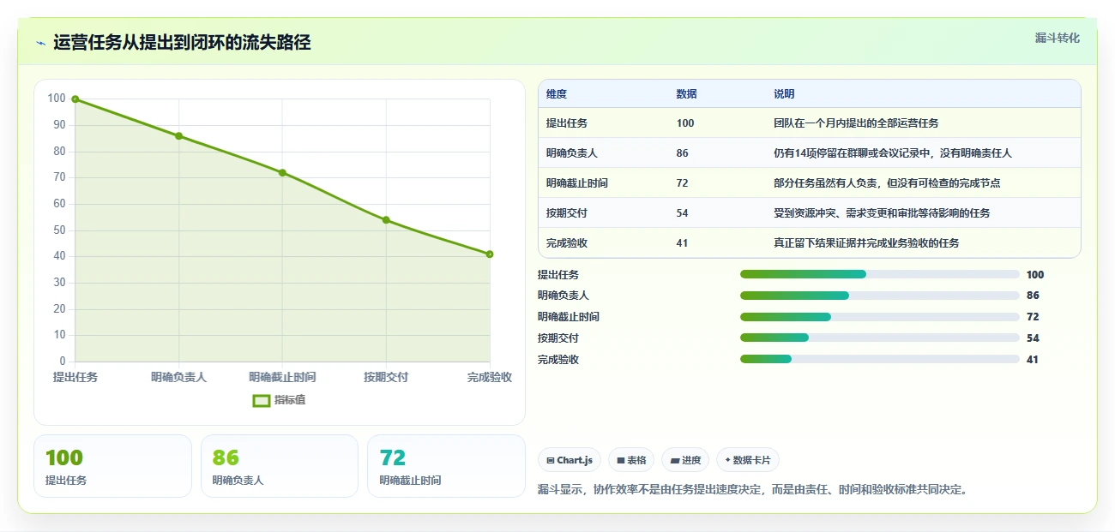
Task: Click the 说明 column header in table
Action: [784, 94]
